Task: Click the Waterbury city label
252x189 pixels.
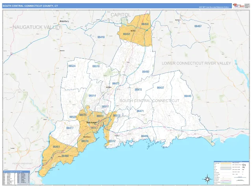Action: click(x=64, y=21)
